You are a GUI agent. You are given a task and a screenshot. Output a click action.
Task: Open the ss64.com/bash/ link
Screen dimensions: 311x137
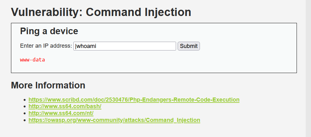click(x=65, y=107)
